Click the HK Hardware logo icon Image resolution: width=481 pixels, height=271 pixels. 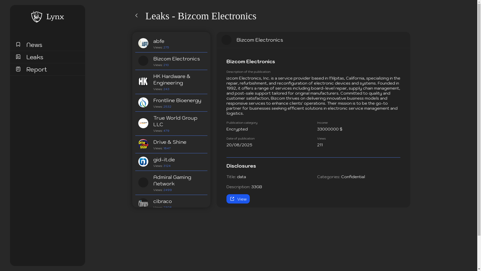point(143,82)
